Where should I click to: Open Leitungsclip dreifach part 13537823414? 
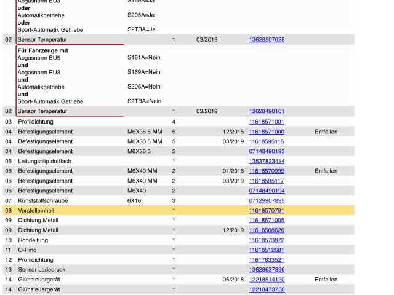(267, 161)
